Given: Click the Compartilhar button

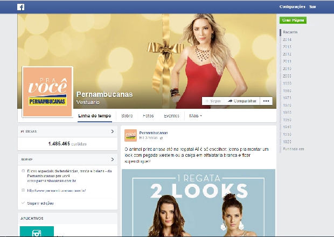Looking at the screenshot, I should click(242, 101).
